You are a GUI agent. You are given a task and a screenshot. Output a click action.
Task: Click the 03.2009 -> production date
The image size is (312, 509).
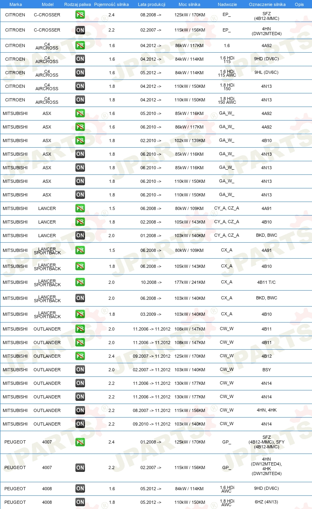(151, 314)
